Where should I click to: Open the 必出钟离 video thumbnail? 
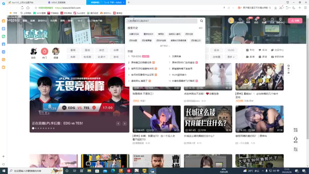[x=259, y=77]
